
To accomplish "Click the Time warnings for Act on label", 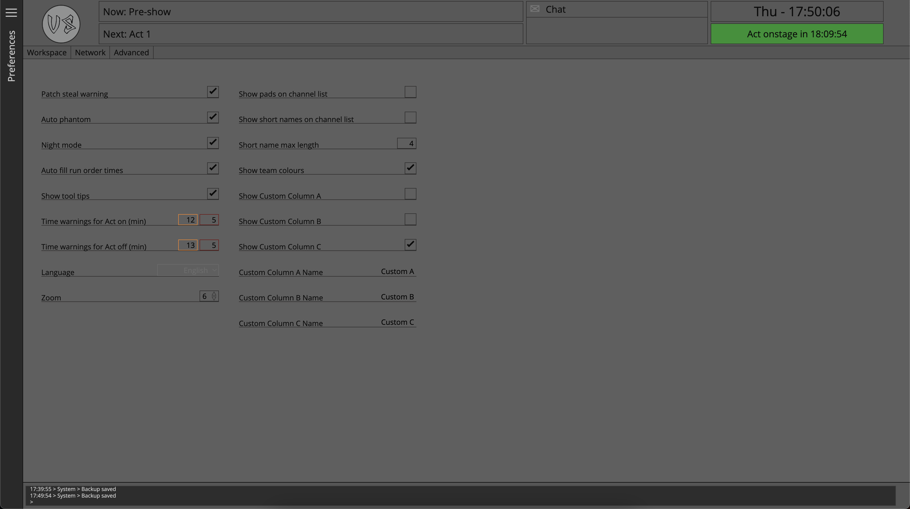I will (x=94, y=221).
